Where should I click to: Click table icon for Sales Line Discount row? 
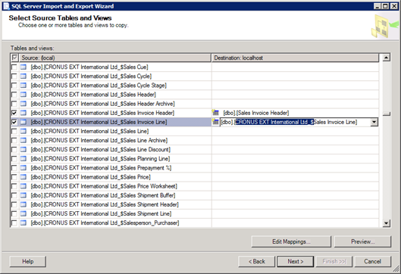point(23,150)
